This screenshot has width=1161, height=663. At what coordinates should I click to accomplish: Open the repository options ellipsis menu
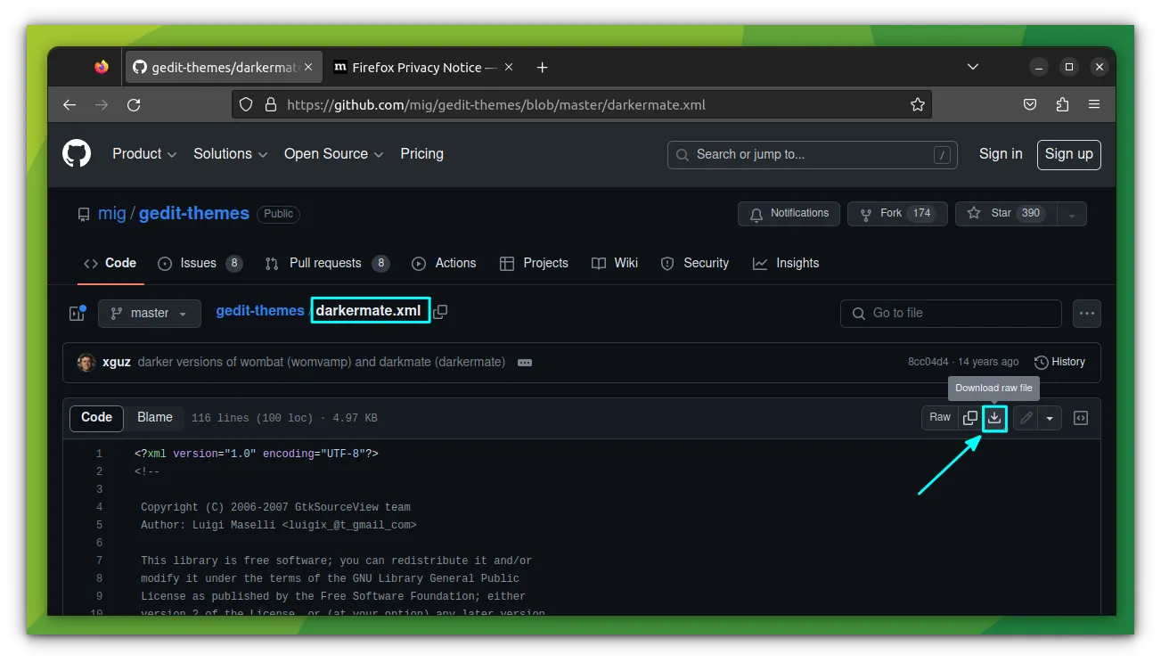tap(1086, 313)
